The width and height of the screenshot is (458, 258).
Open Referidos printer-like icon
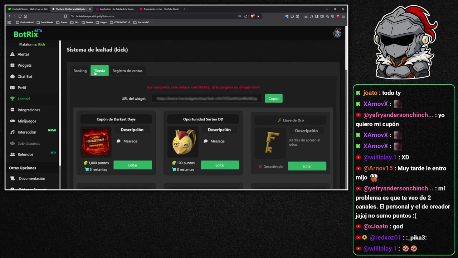tap(13, 154)
